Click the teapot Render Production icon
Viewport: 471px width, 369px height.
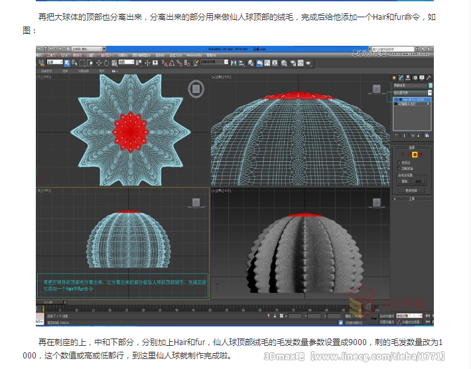308,63
